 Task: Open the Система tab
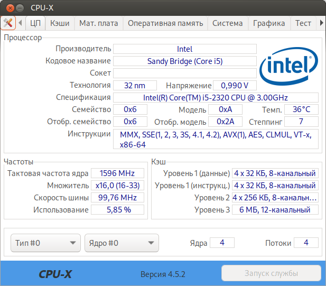coord(227,23)
